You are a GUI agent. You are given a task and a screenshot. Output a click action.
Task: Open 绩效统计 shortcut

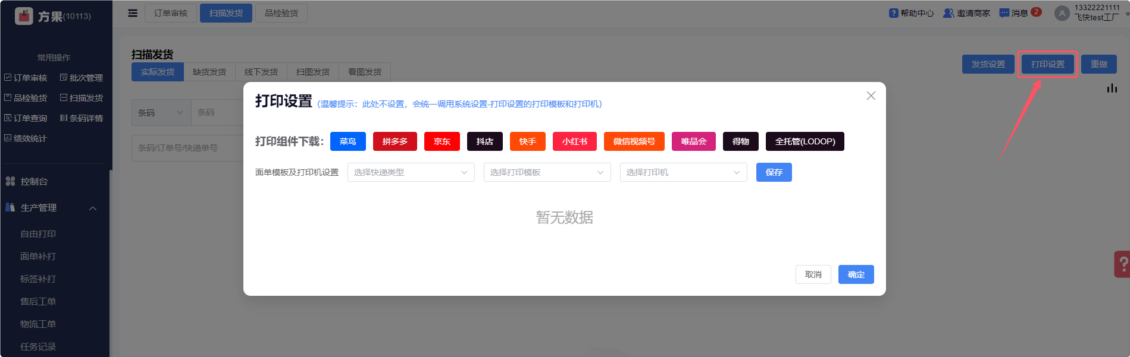click(26, 138)
